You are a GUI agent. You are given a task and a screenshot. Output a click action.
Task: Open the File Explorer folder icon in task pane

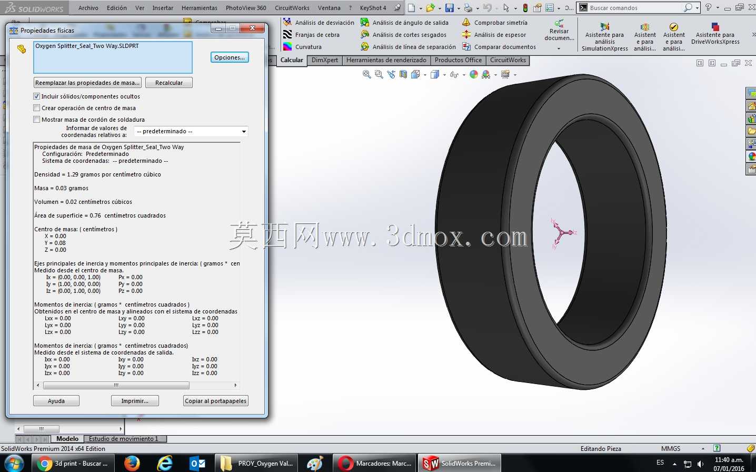751,131
